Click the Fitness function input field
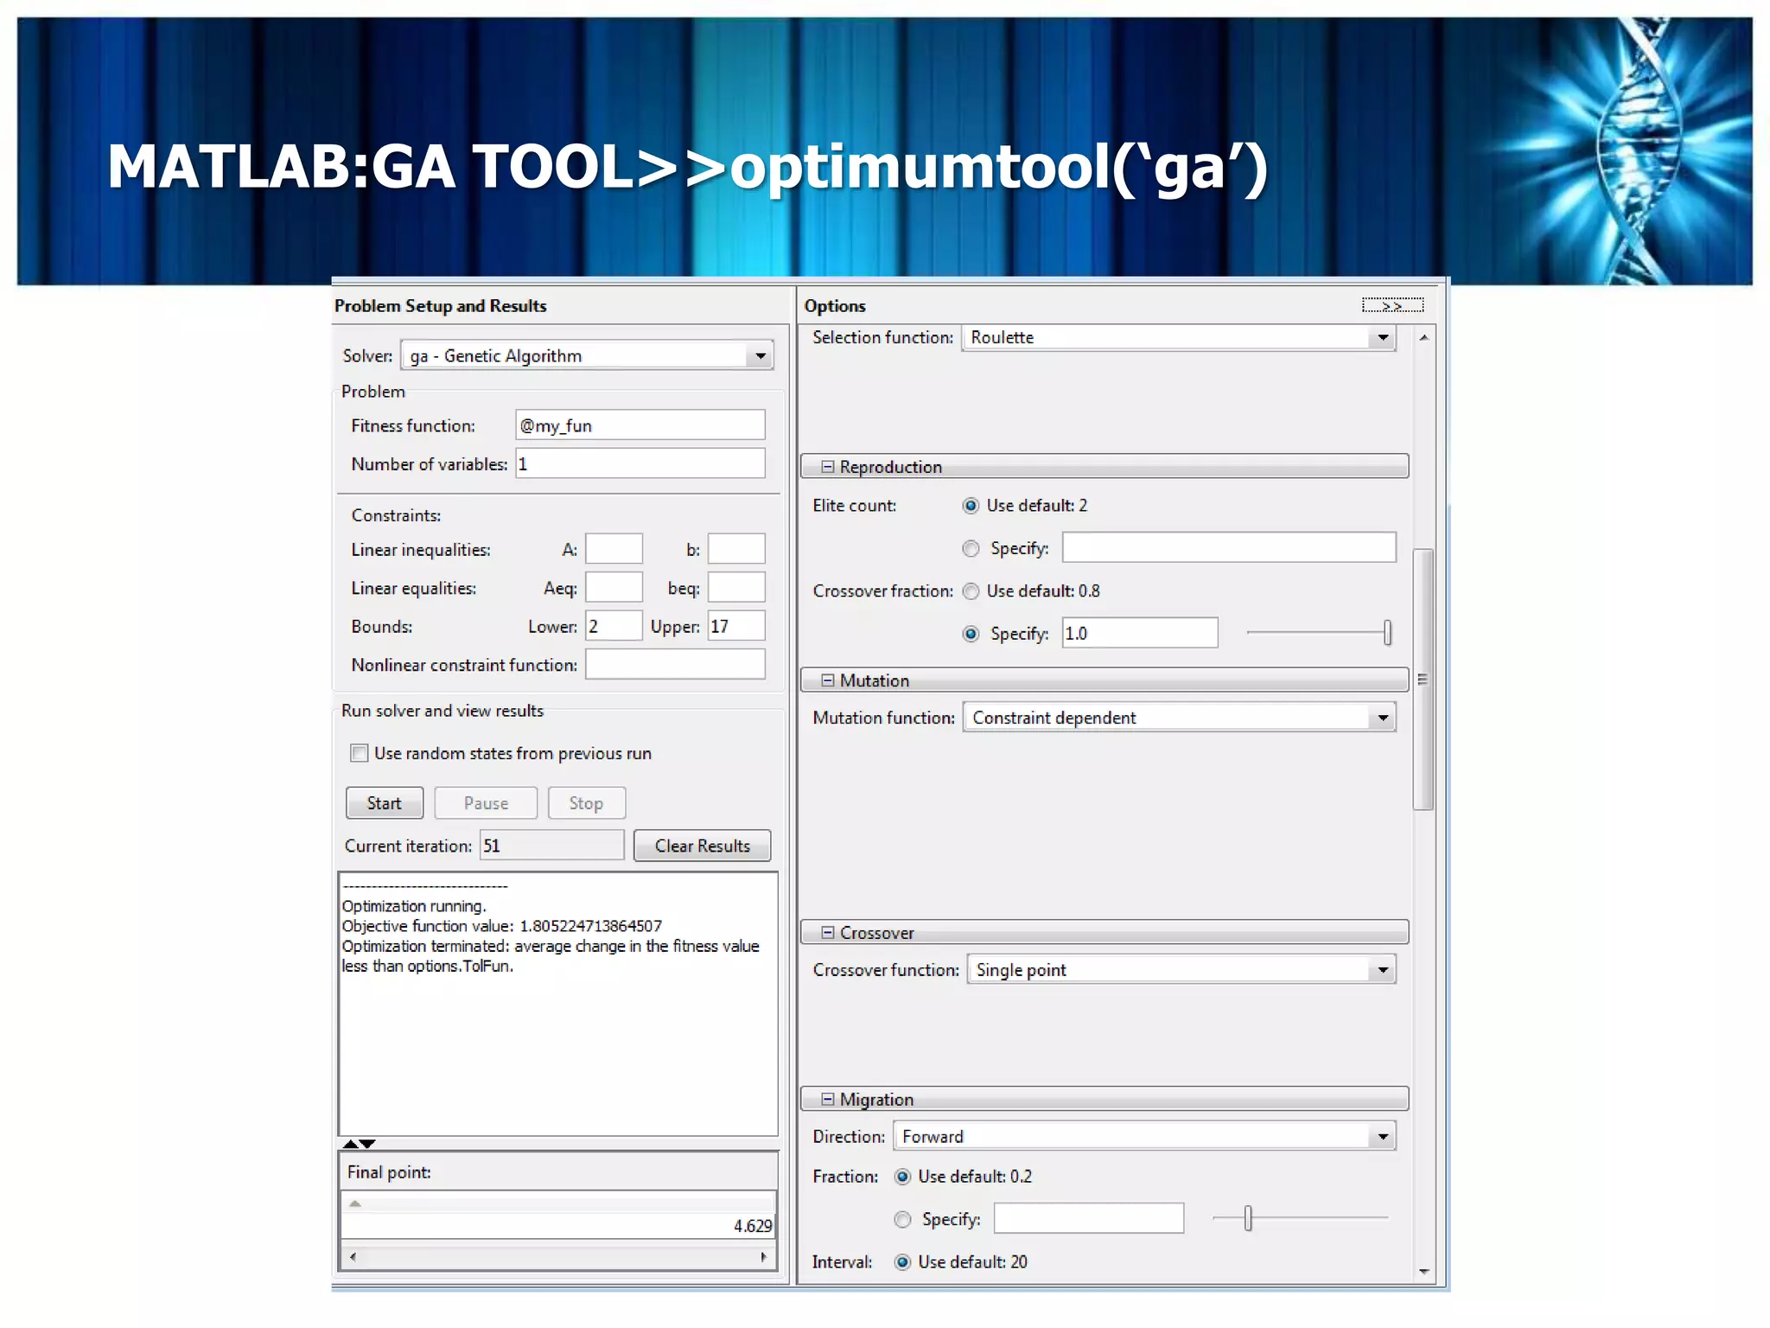The height and width of the screenshot is (1328, 1770). (x=640, y=425)
